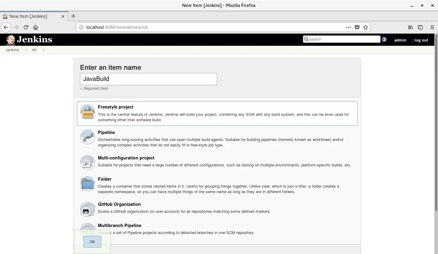
Task: Select the Folder item icon
Action: pyautogui.click(x=88, y=184)
